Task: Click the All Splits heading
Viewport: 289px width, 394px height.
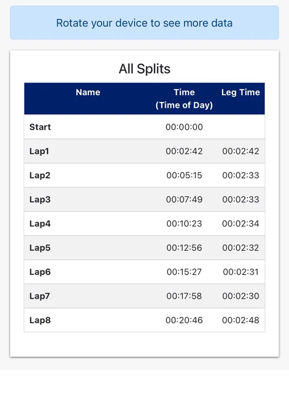Action: 144,68
